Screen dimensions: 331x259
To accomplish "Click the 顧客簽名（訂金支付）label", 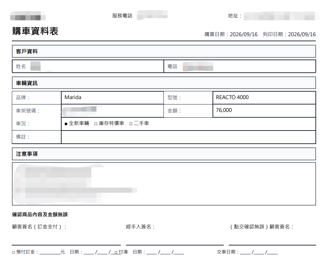I will tap(40, 227).
